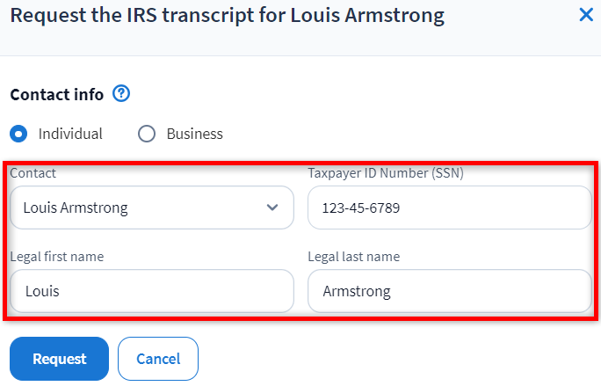Click the Business option label text
The height and width of the screenshot is (386, 601).
(194, 134)
